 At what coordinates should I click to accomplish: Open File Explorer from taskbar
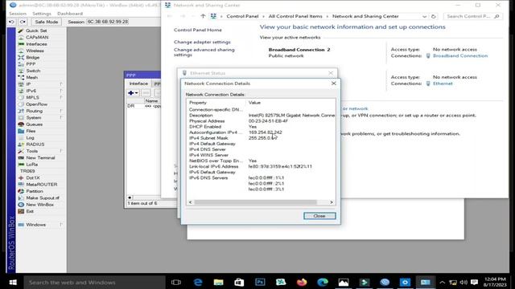coord(218,282)
